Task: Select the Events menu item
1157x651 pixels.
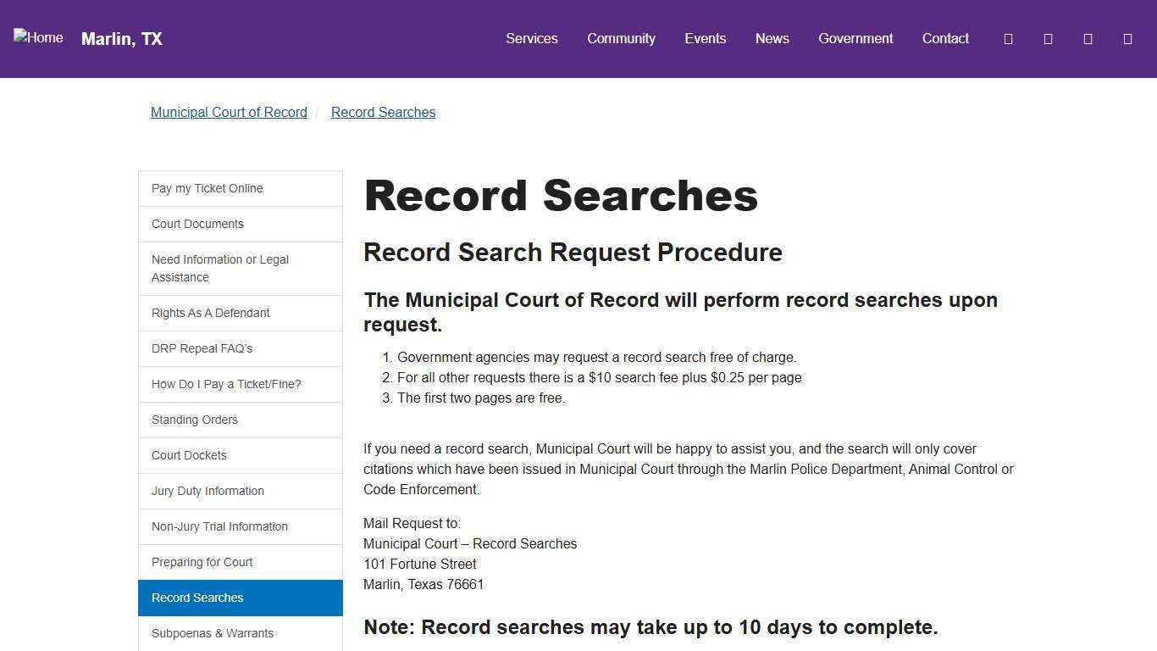Action: pyautogui.click(x=705, y=38)
